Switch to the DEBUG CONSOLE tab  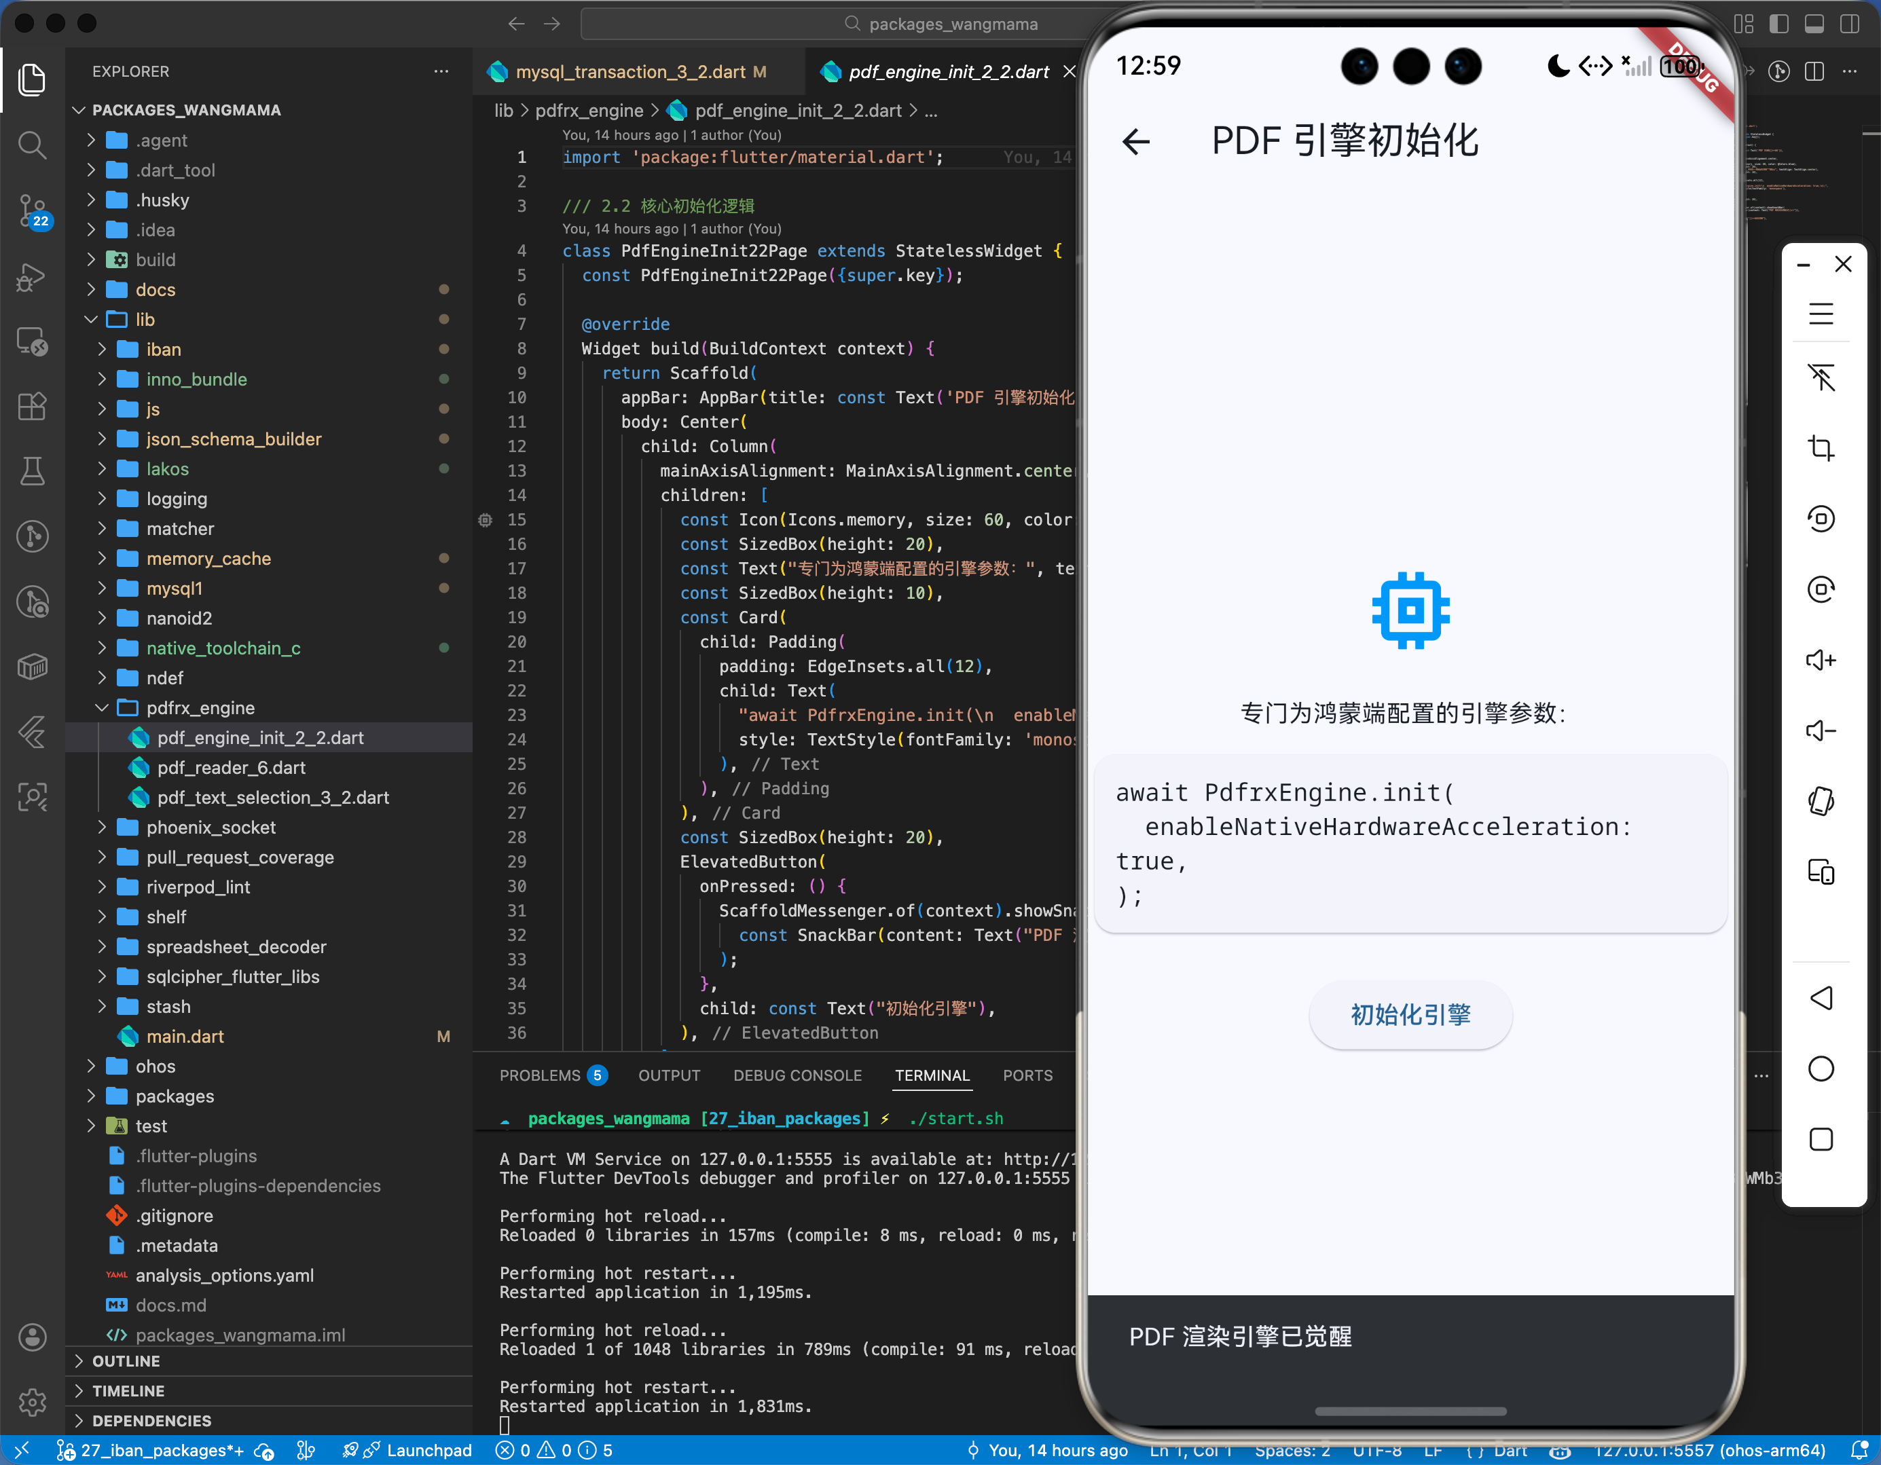[797, 1075]
